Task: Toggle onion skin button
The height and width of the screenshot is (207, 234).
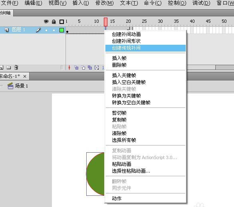Action: tap(76, 68)
